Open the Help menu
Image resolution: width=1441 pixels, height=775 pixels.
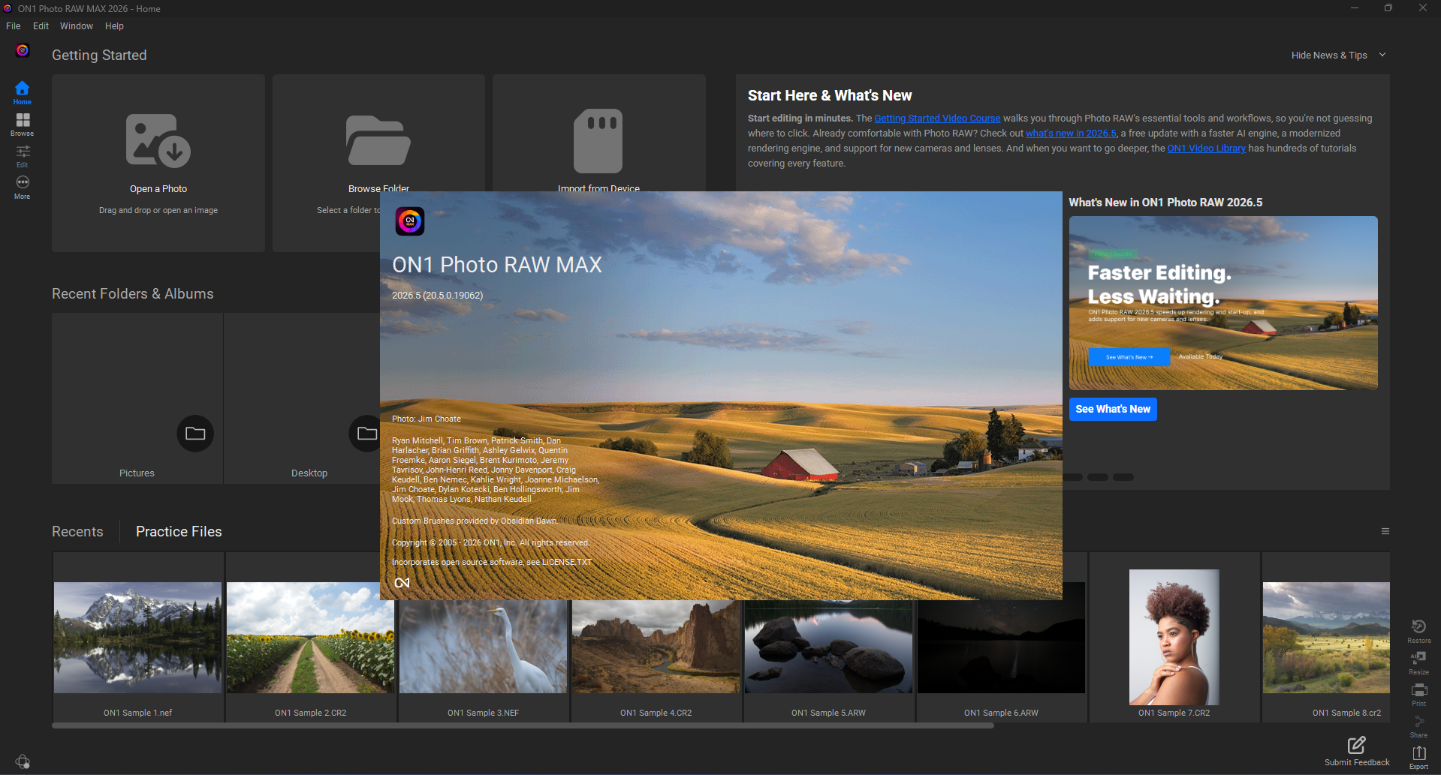(x=114, y=26)
